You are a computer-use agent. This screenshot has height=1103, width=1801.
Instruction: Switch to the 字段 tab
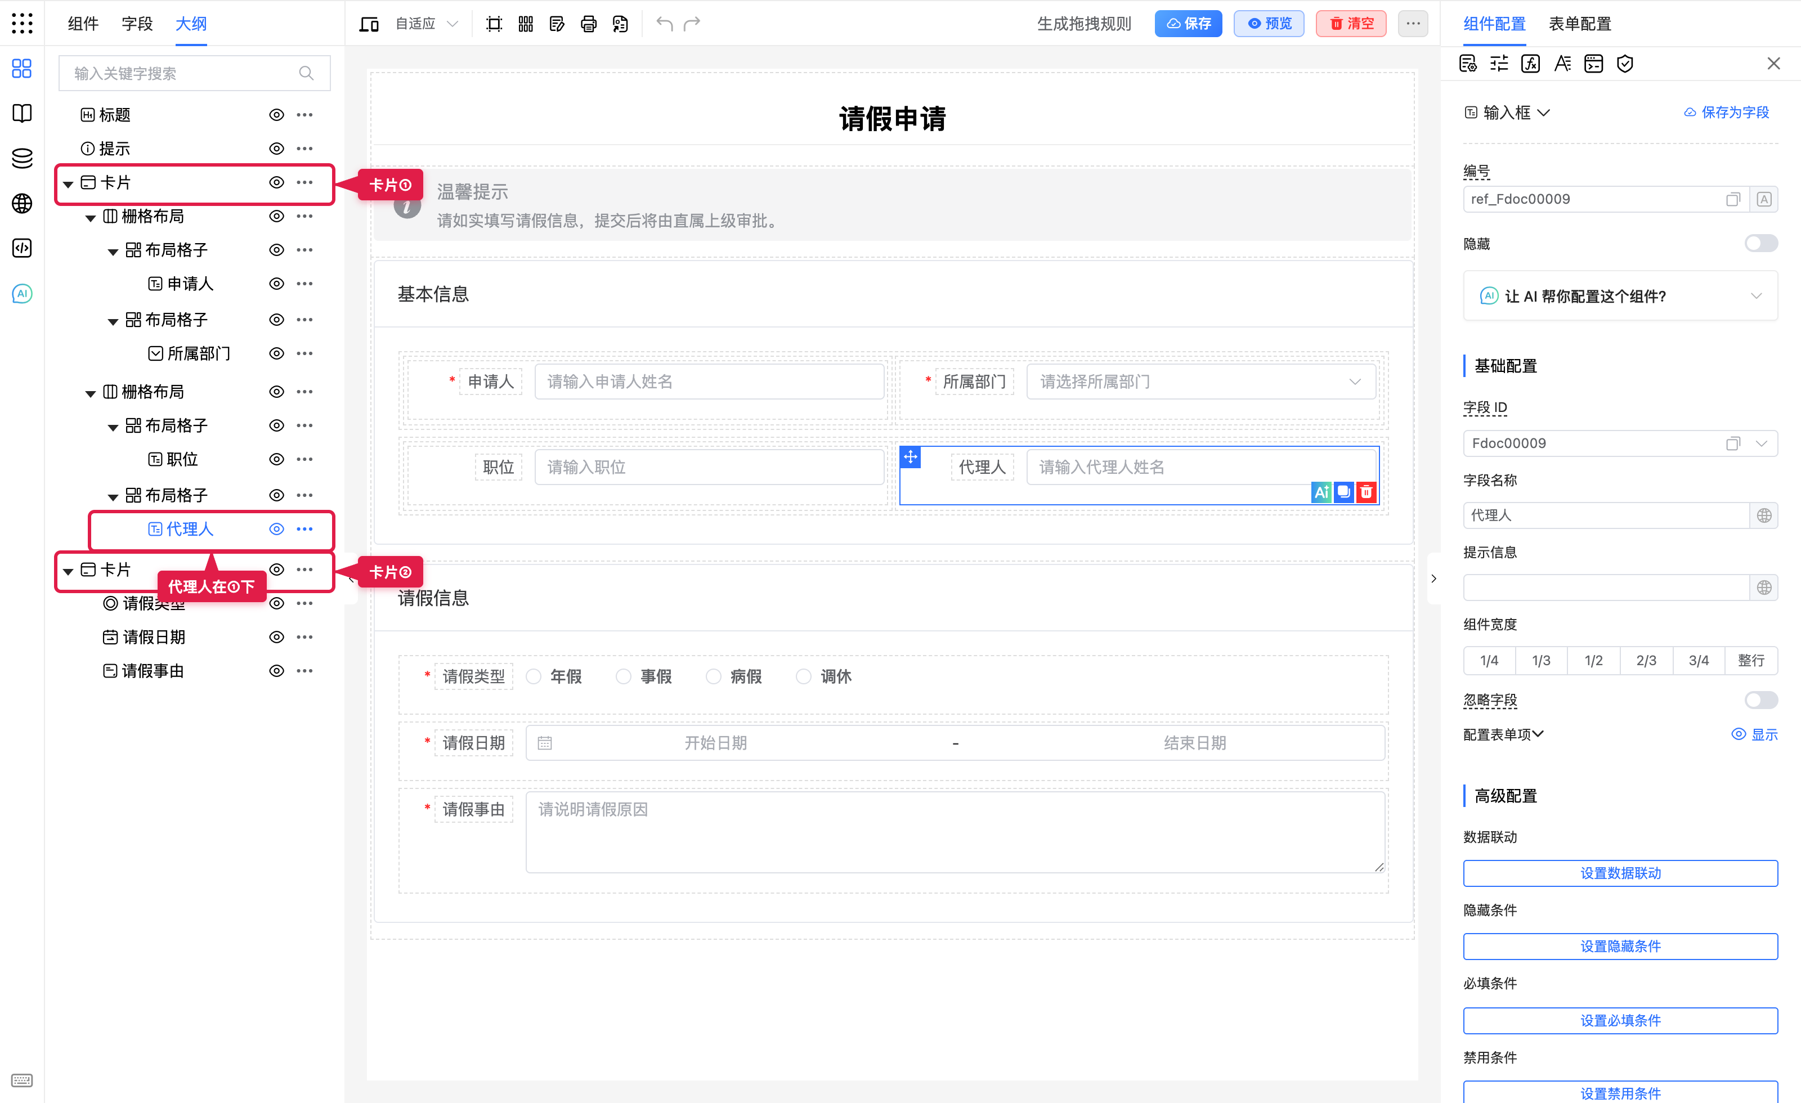(137, 24)
